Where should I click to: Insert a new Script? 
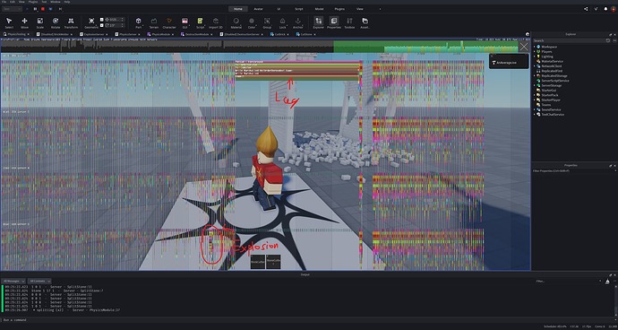click(201, 23)
